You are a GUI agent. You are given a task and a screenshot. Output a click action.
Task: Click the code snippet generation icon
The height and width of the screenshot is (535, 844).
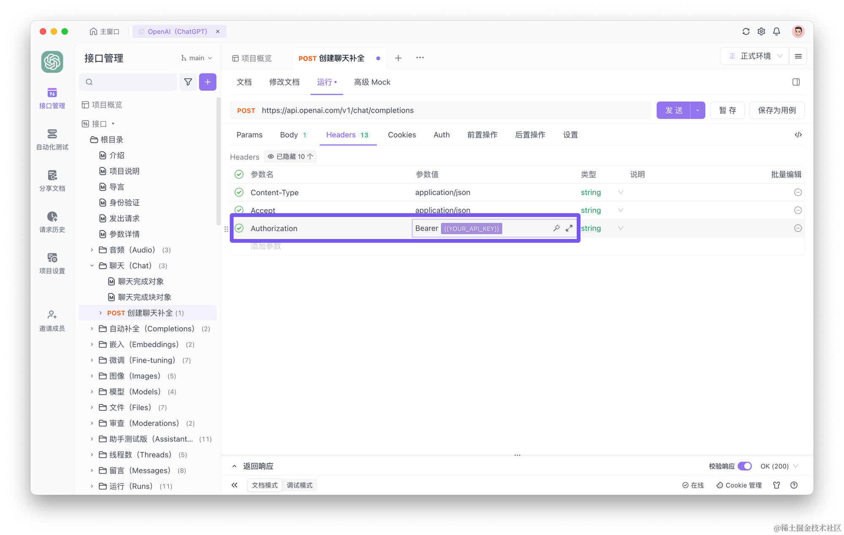point(798,135)
